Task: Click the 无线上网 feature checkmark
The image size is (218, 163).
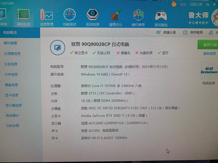Action: click(x=94, y=53)
